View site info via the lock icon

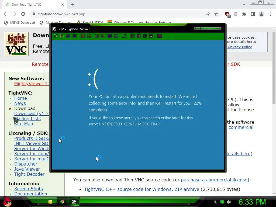(x=34, y=14)
